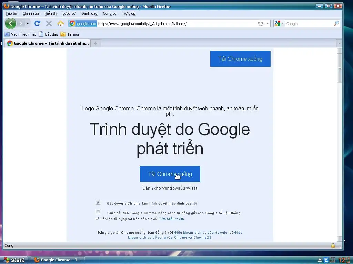Click the E language tray icon

coord(326,260)
